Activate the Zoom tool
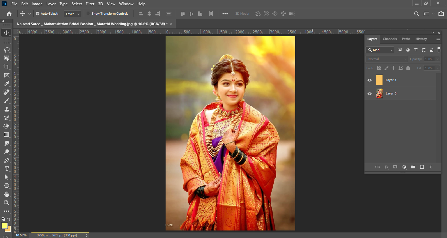Viewport: 447px width, 238px height. 7,203
